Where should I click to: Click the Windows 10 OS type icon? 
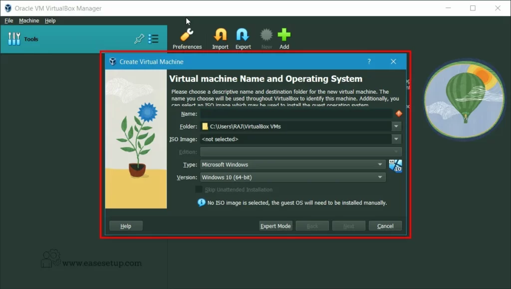point(395,166)
